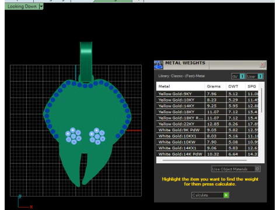The width and height of the screenshot is (280, 210).
Task: Select the left cluster of gems
Action: [x=73, y=136]
